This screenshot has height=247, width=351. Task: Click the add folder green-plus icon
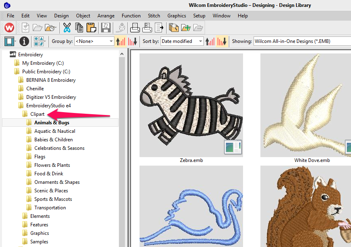(x=186, y=28)
